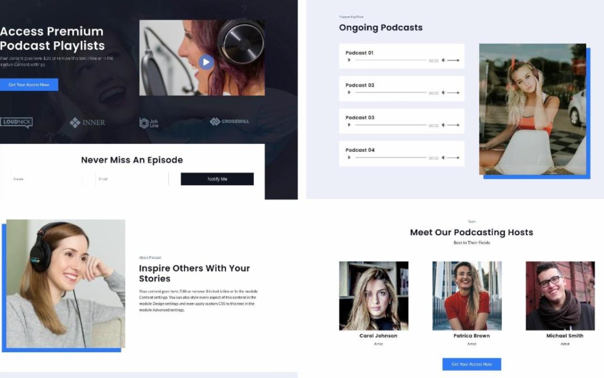Click the Ongoing Podcasts heading
The image size is (604, 378).
381,28
